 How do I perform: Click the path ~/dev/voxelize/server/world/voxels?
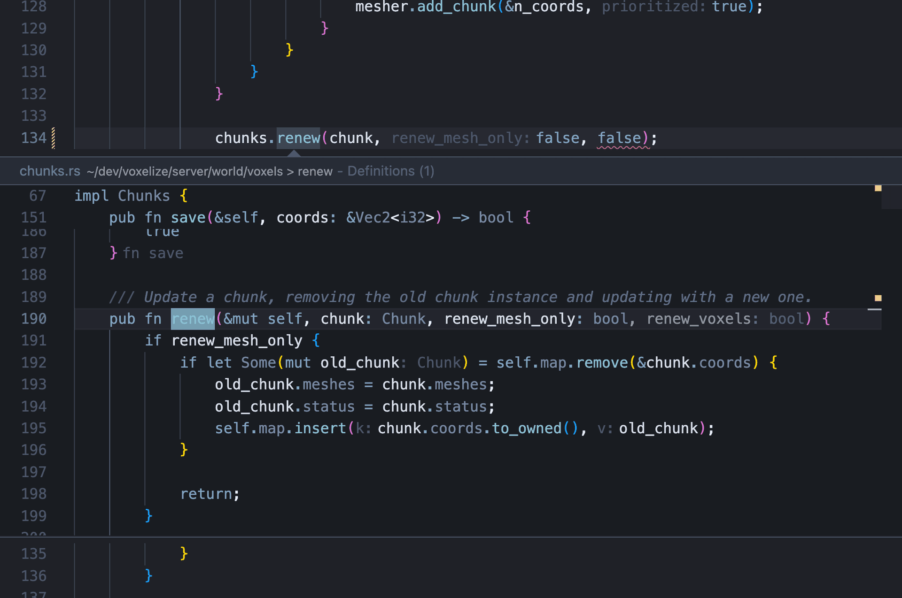pyautogui.click(x=184, y=171)
